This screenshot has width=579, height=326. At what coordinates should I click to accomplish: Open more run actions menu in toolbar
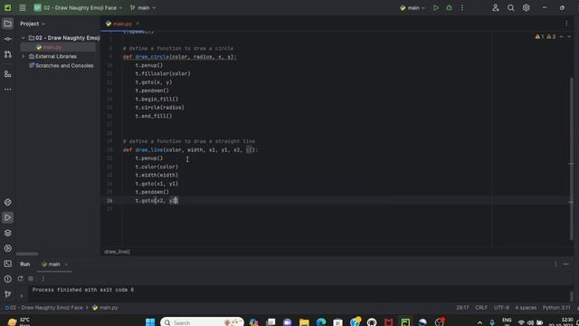[x=462, y=8]
